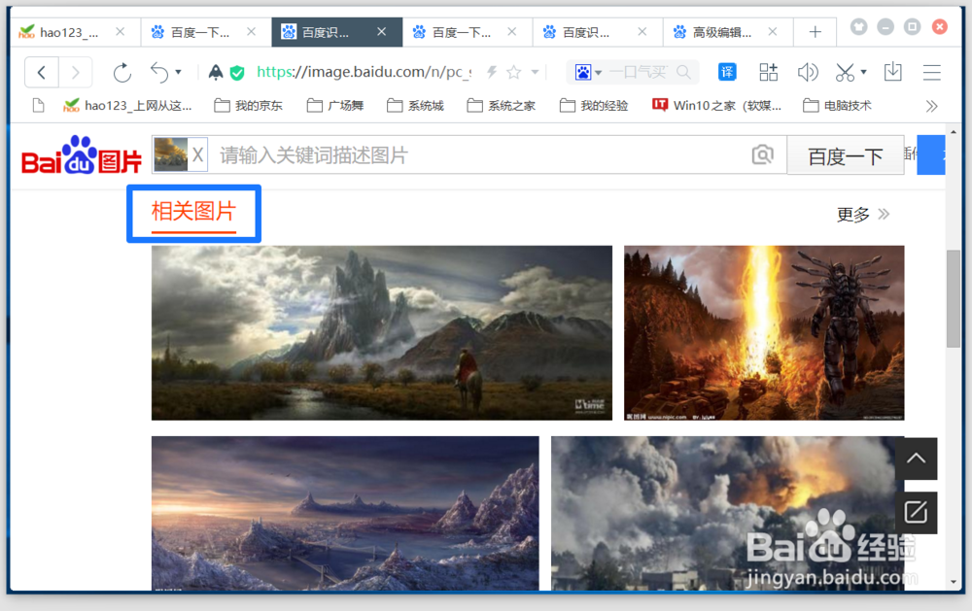
Task: Expand the address bar history dropdown
Action: click(535, 73)
